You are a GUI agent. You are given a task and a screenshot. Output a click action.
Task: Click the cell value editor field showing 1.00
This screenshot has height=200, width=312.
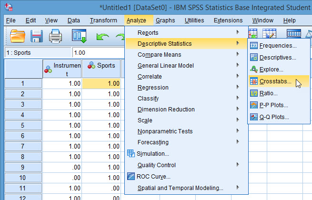coord(99,53)
